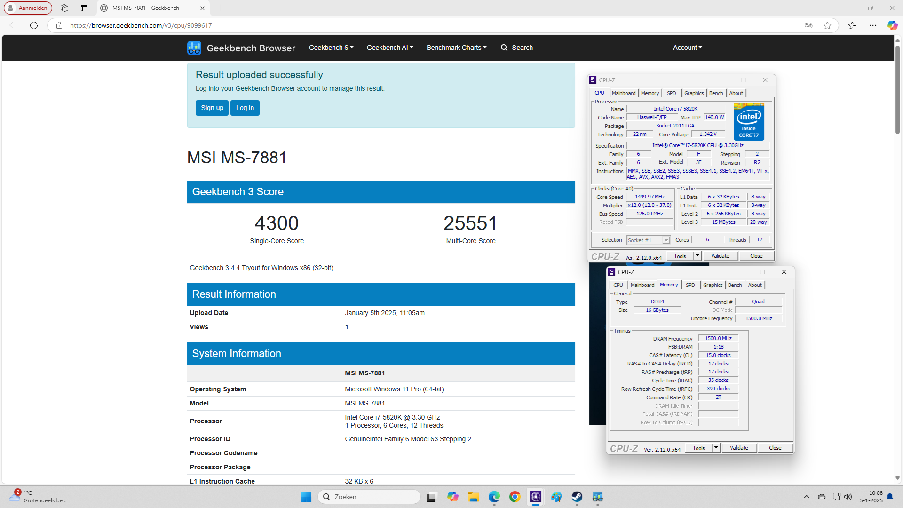Click the browser back arrow icon
Image resolution: width=903 pixels, height=508 pixels.
(x=13, y=25)
